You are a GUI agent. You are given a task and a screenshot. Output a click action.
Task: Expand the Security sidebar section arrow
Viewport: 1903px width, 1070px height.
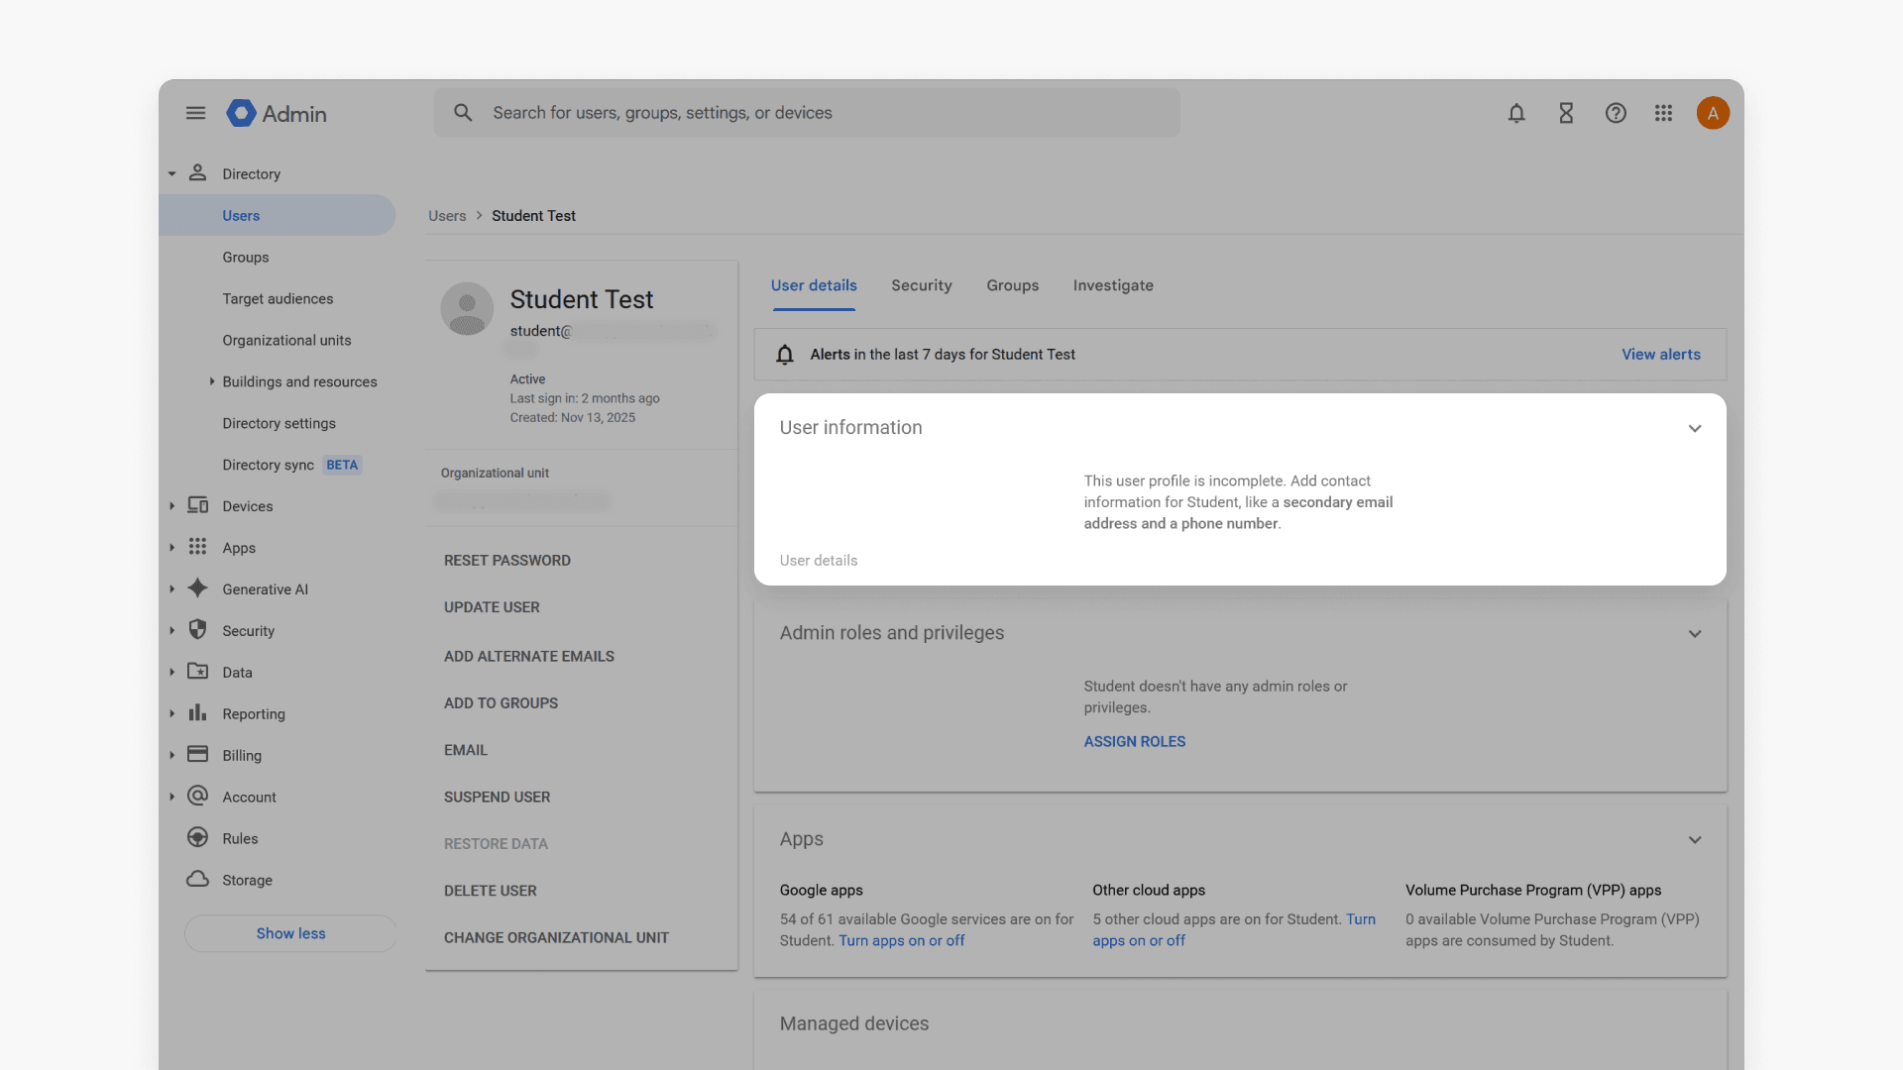[x=171, y=631]
